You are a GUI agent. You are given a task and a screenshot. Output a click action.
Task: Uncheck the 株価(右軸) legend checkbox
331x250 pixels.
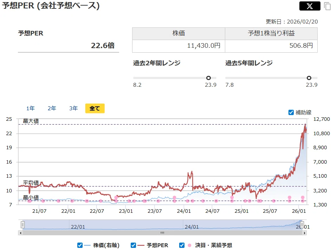pos(80,245)
